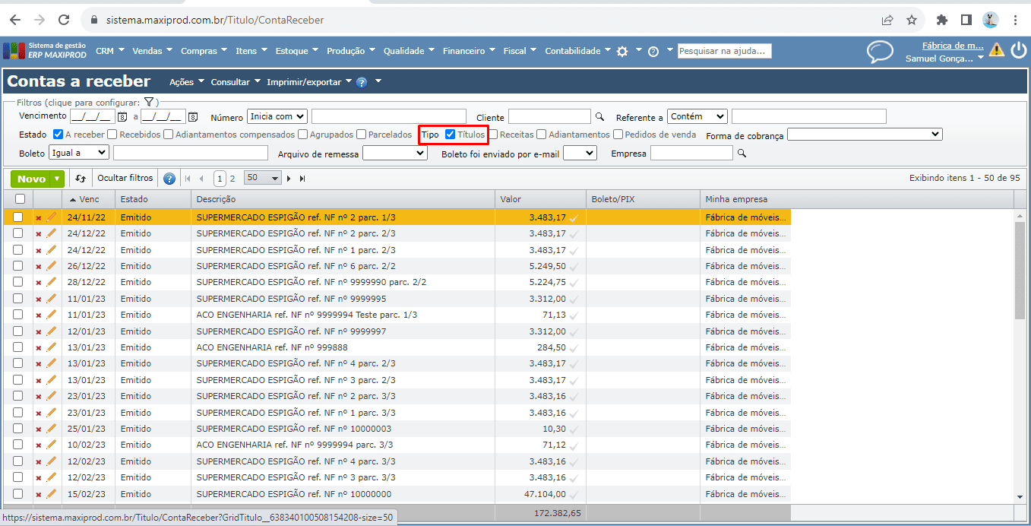
Task: Open the settings gear icon in menu bar
Action: pyautogui.click(x=622, y=52)
